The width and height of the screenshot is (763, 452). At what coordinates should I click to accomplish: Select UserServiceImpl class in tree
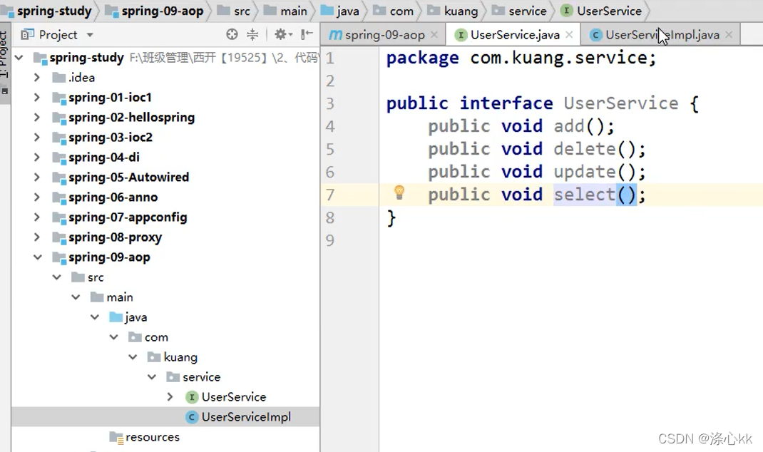246,416
